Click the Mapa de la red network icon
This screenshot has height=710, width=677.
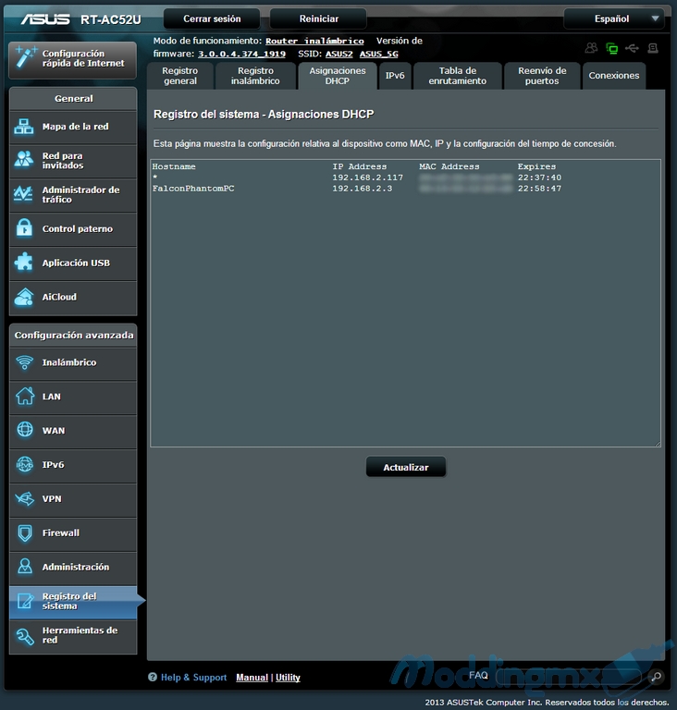(23, 127)
